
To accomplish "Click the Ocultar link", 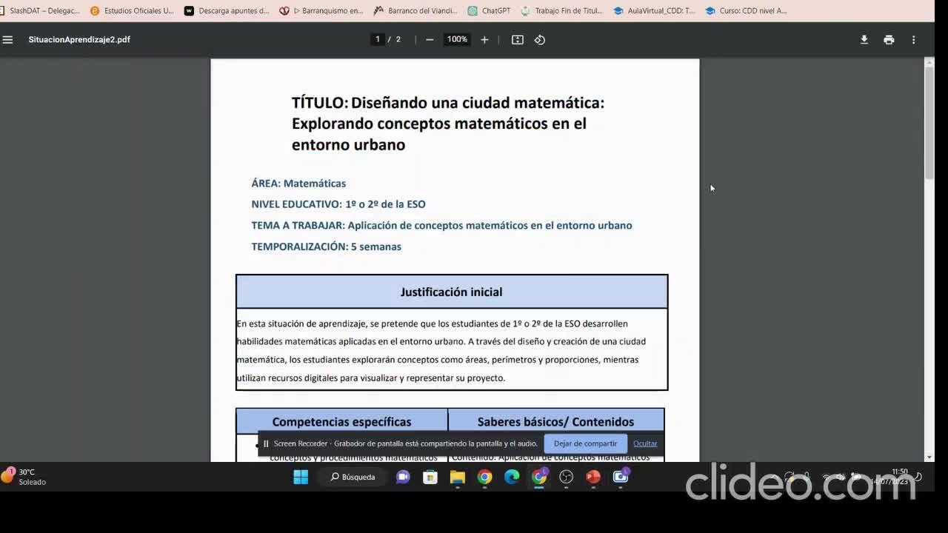I will point(645,443).
